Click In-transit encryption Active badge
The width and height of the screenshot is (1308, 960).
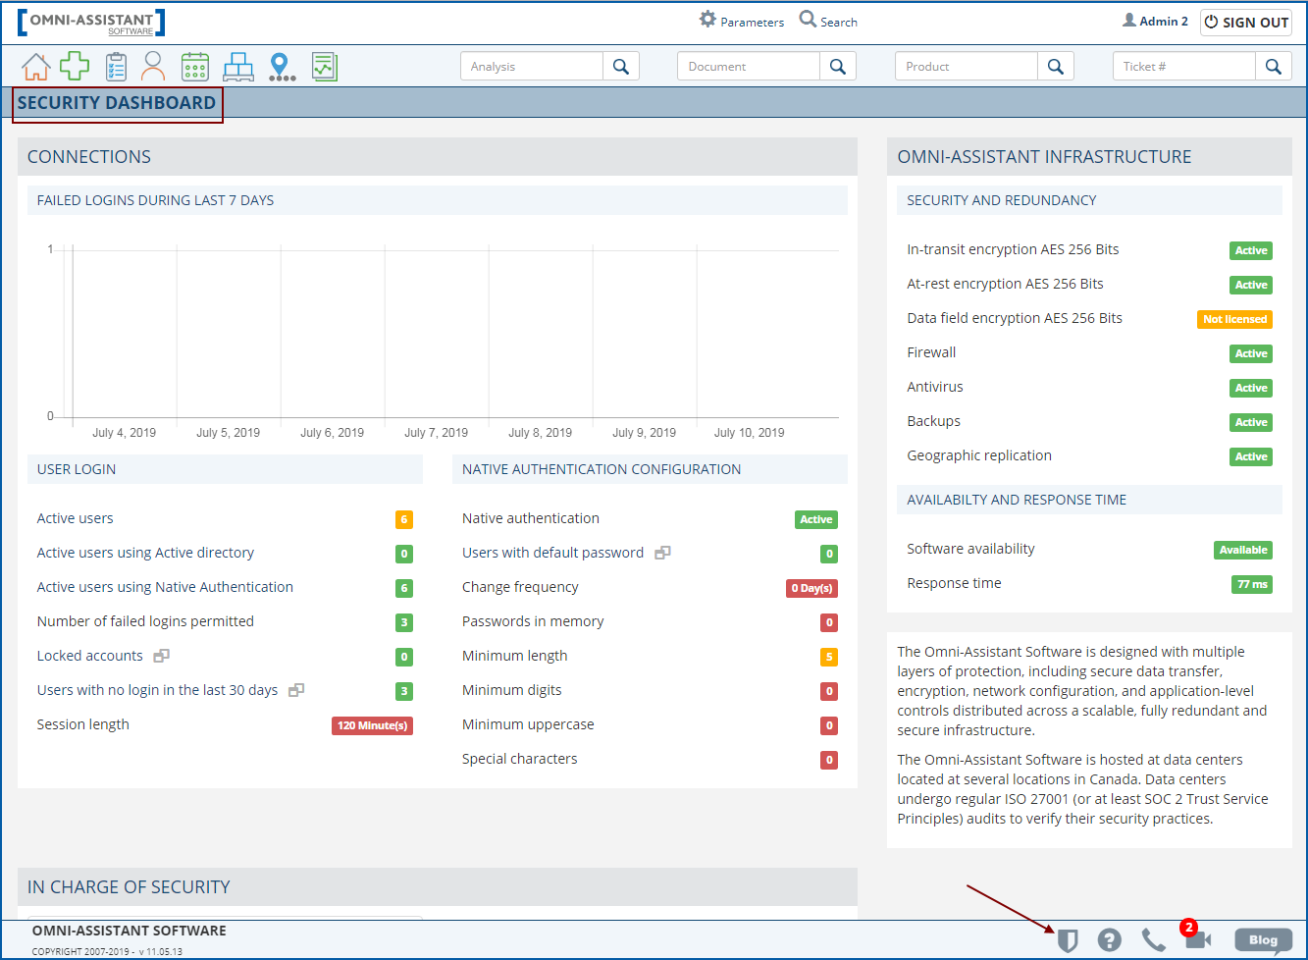[1251, 250]
